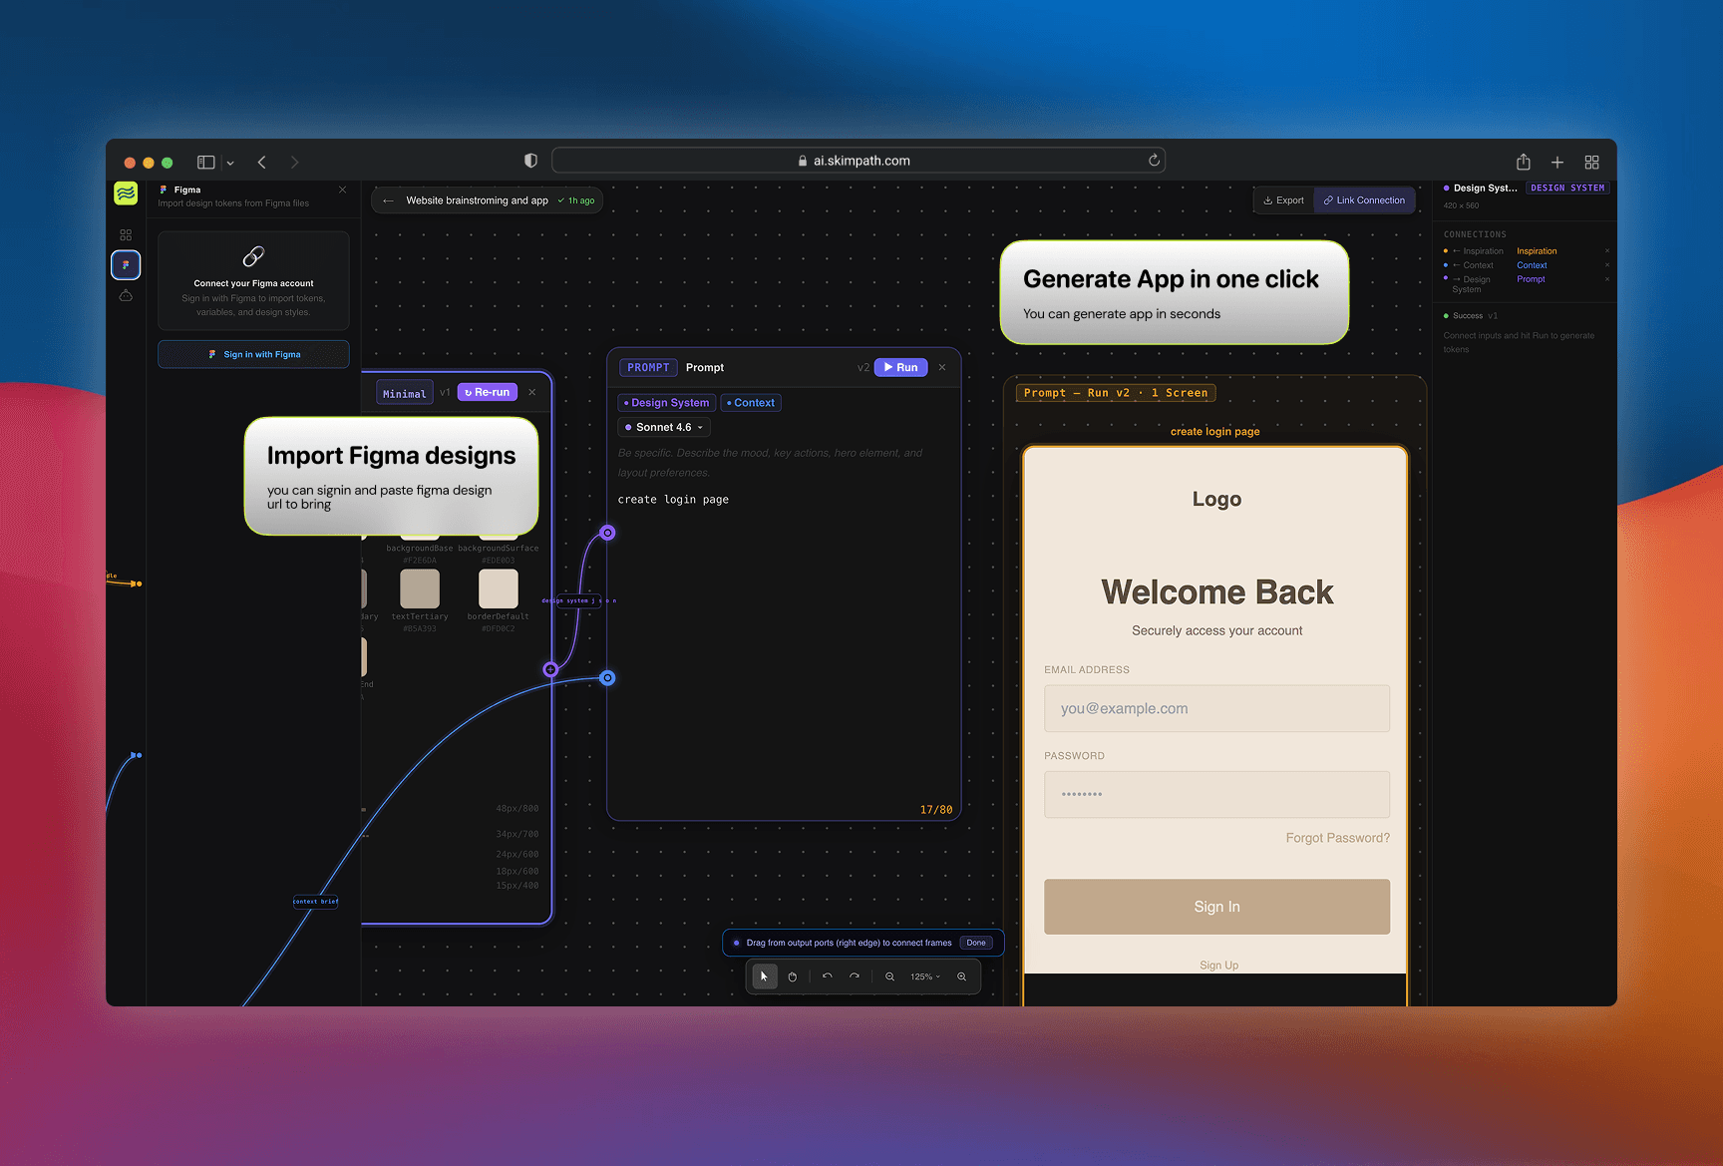The width and height of the screenshot is (1723, 1166).
Task: Zoom out using the magnifier minus icon
Action: [x=890, y=976]
